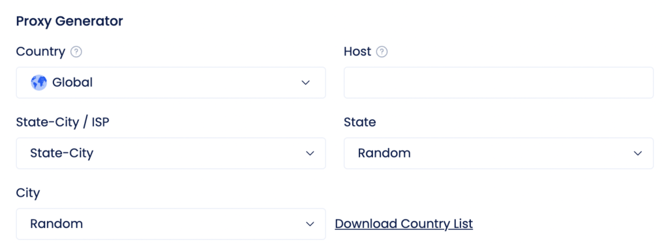
Task: Expand the Country dropdown chevron arrow
Action: [x=305, y=83]
